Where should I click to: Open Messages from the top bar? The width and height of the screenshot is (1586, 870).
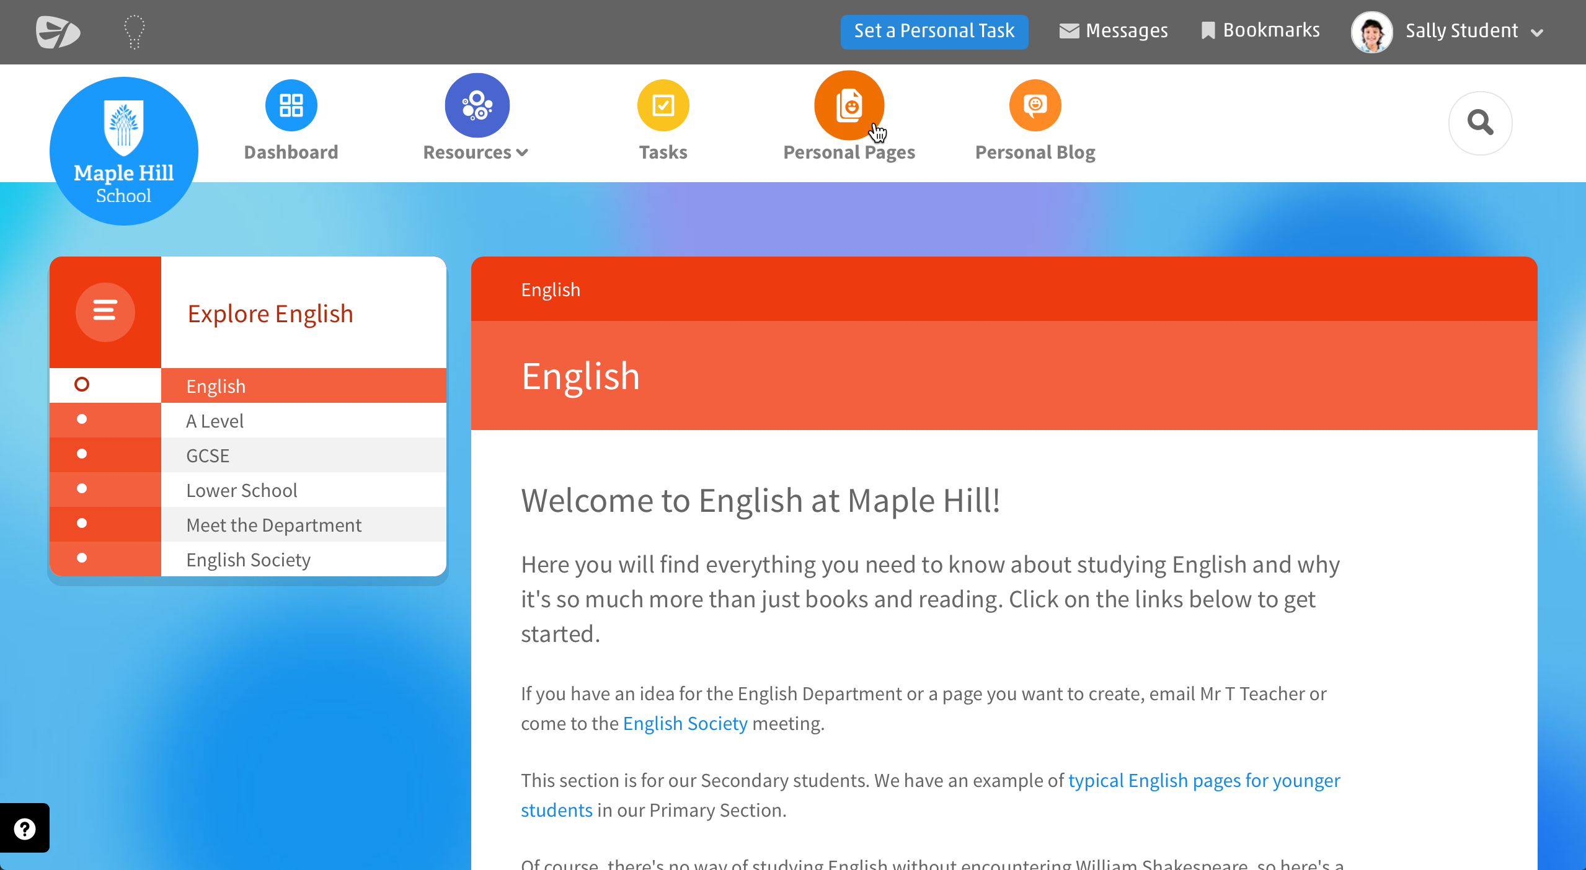tap(1114, 31)
